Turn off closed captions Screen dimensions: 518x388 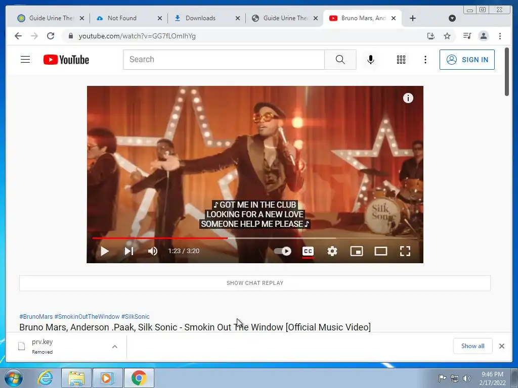pos(308,252)
